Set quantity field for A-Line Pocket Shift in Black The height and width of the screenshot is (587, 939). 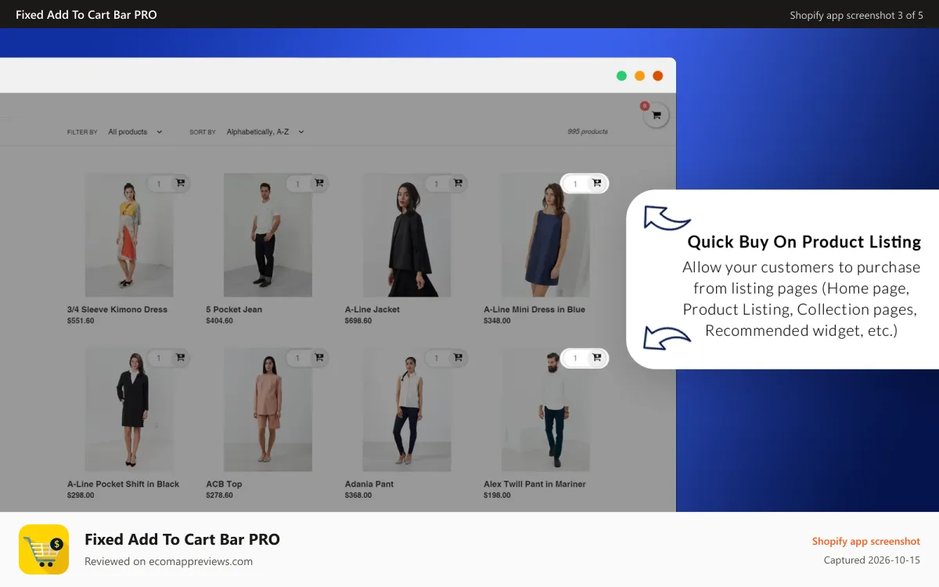pyautogui.click(x=159, y=358)
